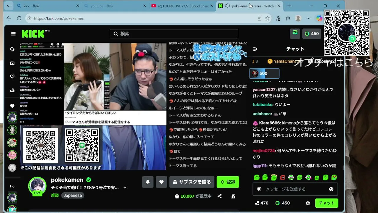Viewport: 378px width, 213px height.
Task: Switch to the "kick - 検索" tab
Action: [48, 6]
